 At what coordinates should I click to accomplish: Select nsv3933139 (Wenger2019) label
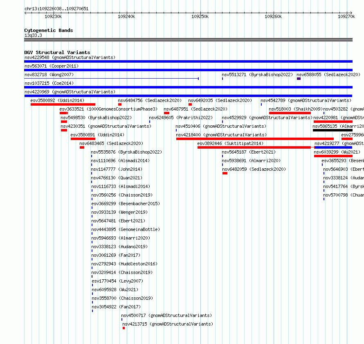tap(119, 212)
